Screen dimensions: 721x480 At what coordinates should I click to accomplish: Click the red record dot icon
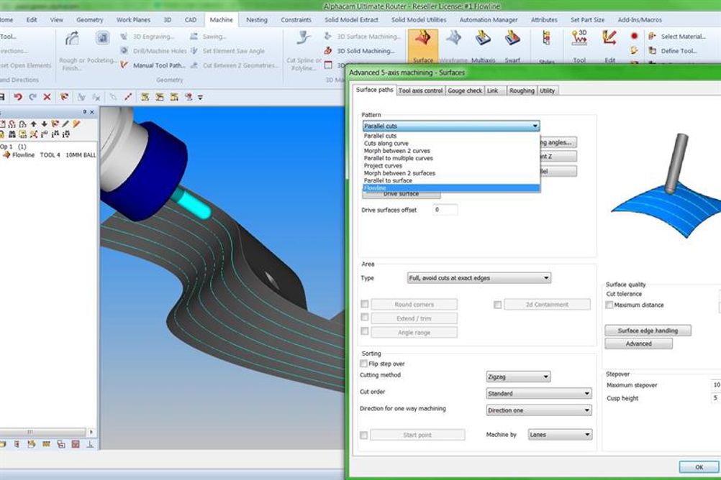(x=635, y=36)
